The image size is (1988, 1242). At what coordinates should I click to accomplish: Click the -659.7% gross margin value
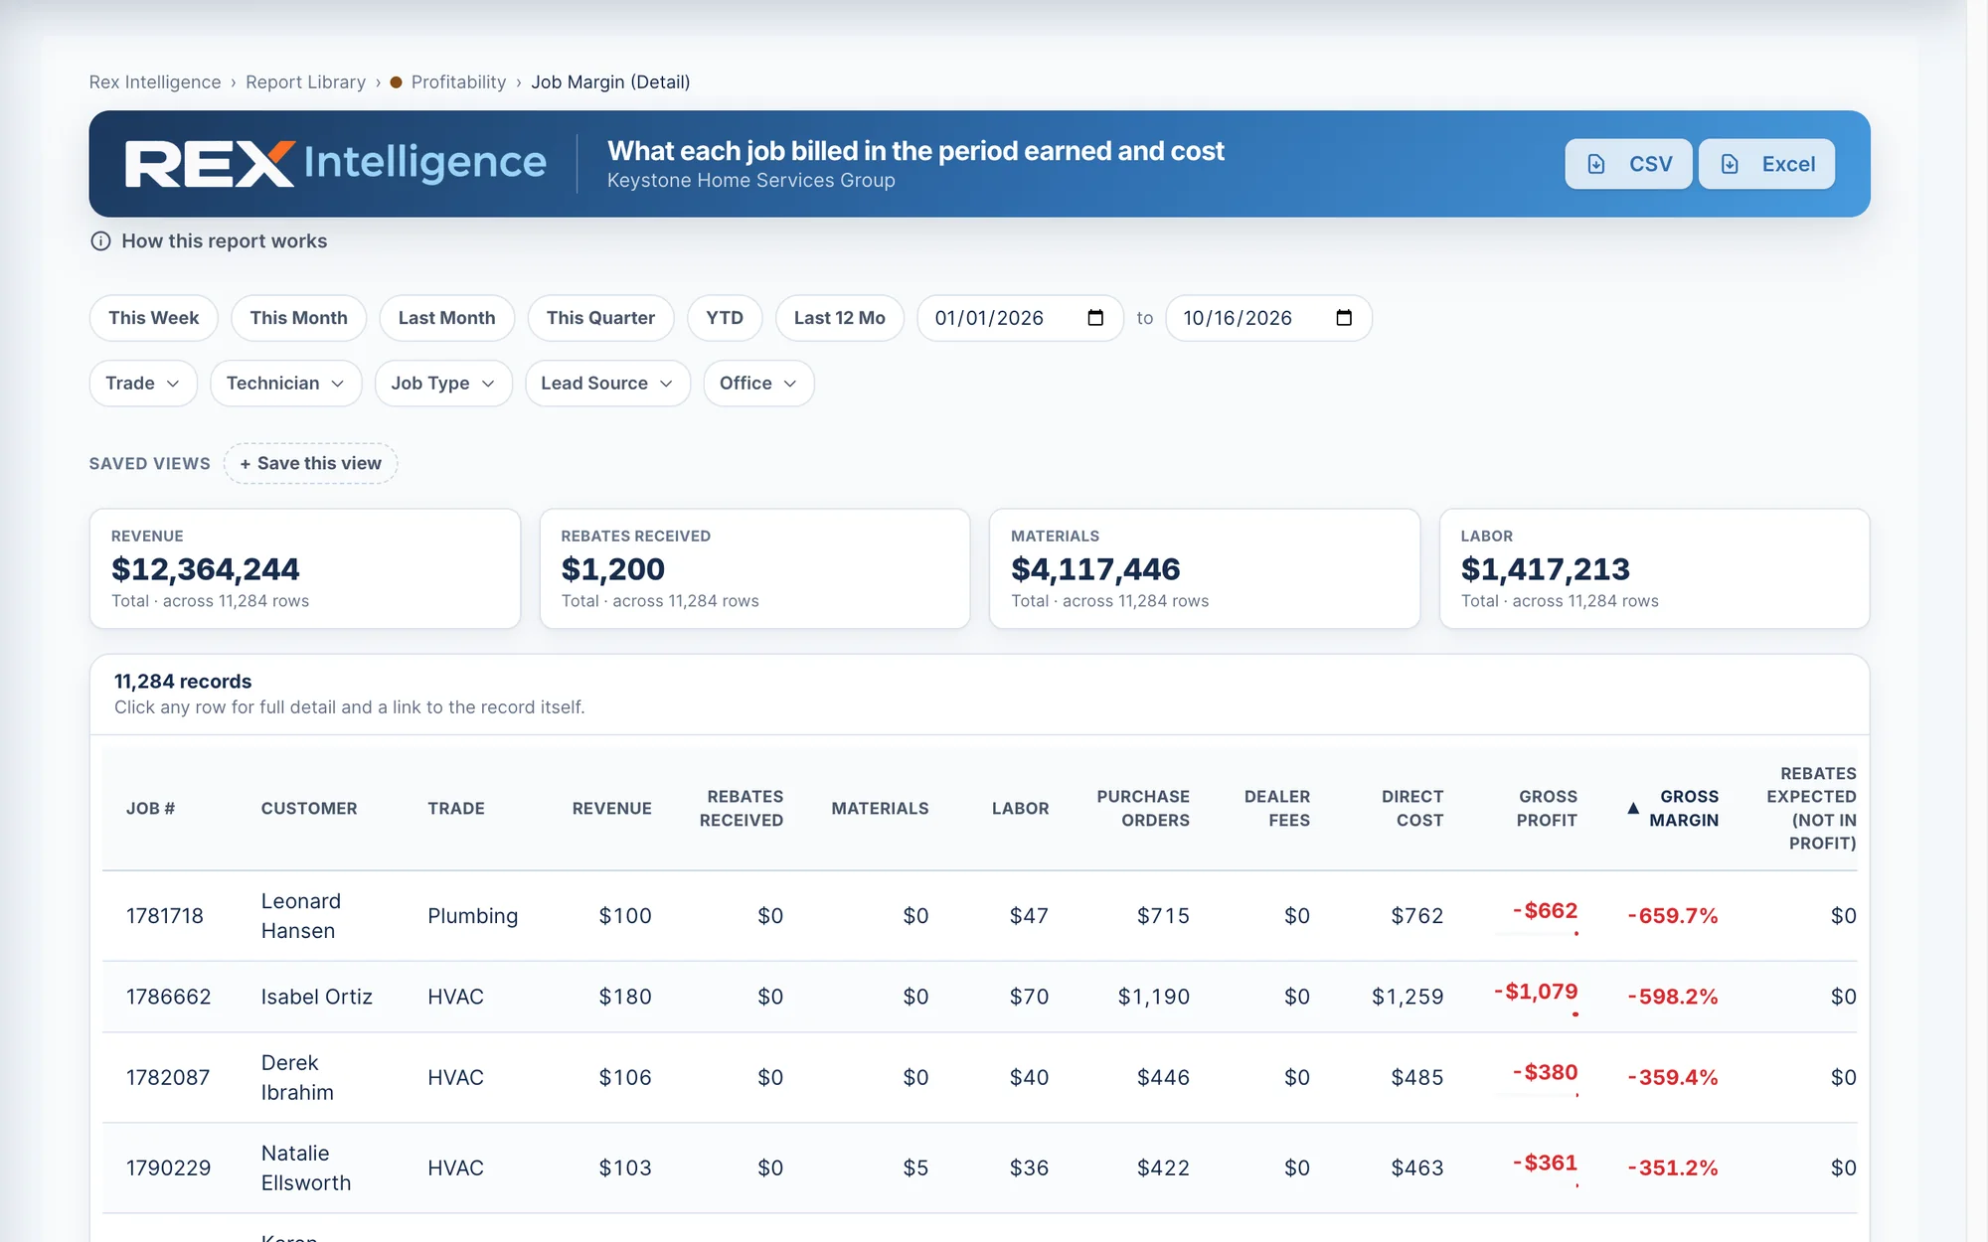tap(1673, 916)
